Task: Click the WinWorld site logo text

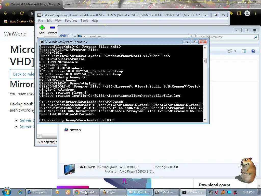Action: coord(15,34)
